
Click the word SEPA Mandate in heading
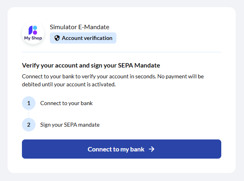point(139,66)
